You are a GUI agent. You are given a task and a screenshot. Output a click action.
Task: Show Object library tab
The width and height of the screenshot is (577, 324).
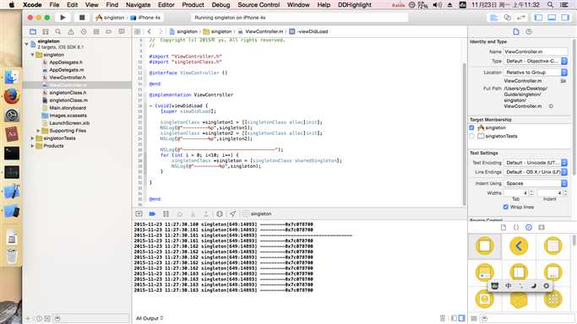click(529, 227)
